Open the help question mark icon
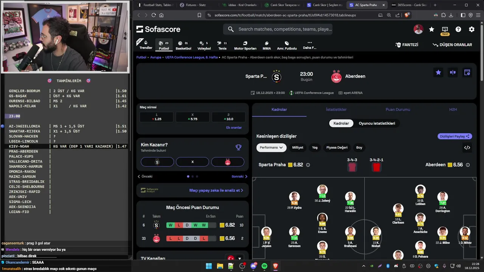Image resolution: width=484 pixels, height=272 pixels. pos(458,29)
